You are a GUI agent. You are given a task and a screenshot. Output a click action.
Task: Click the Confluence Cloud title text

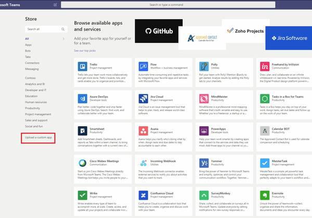click(162, 193)
